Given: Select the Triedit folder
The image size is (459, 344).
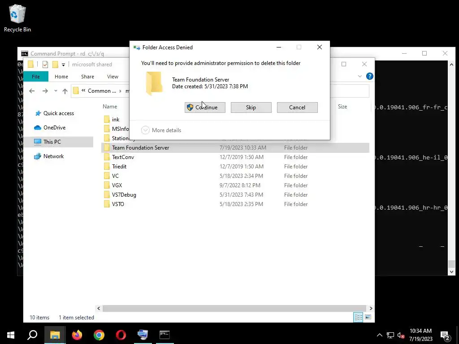Looking at the screenshot, I should coord(119,167).
